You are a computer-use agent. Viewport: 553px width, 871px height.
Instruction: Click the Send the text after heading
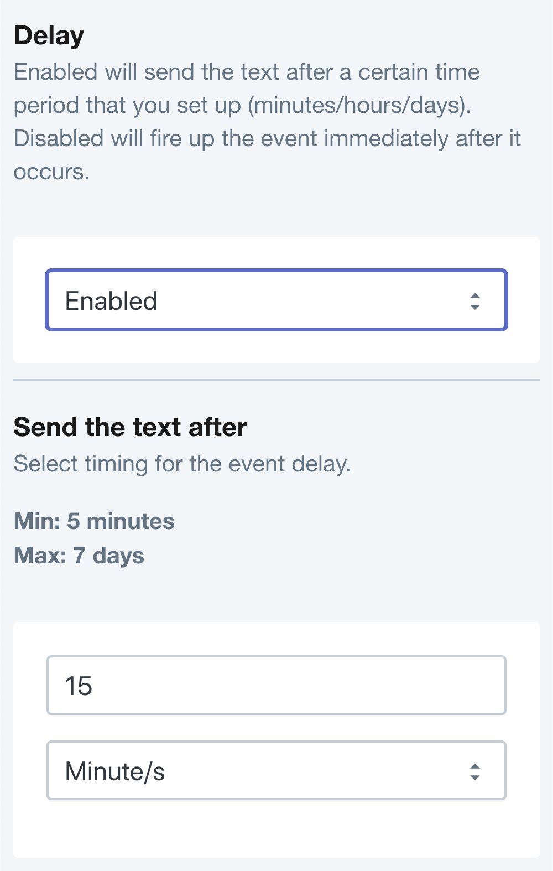(x=130, y=427)
